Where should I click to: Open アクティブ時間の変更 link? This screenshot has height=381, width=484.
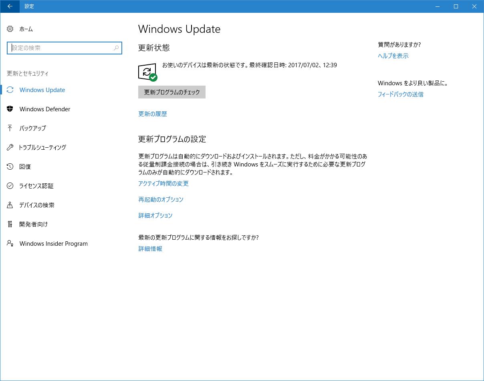[163, 184]
